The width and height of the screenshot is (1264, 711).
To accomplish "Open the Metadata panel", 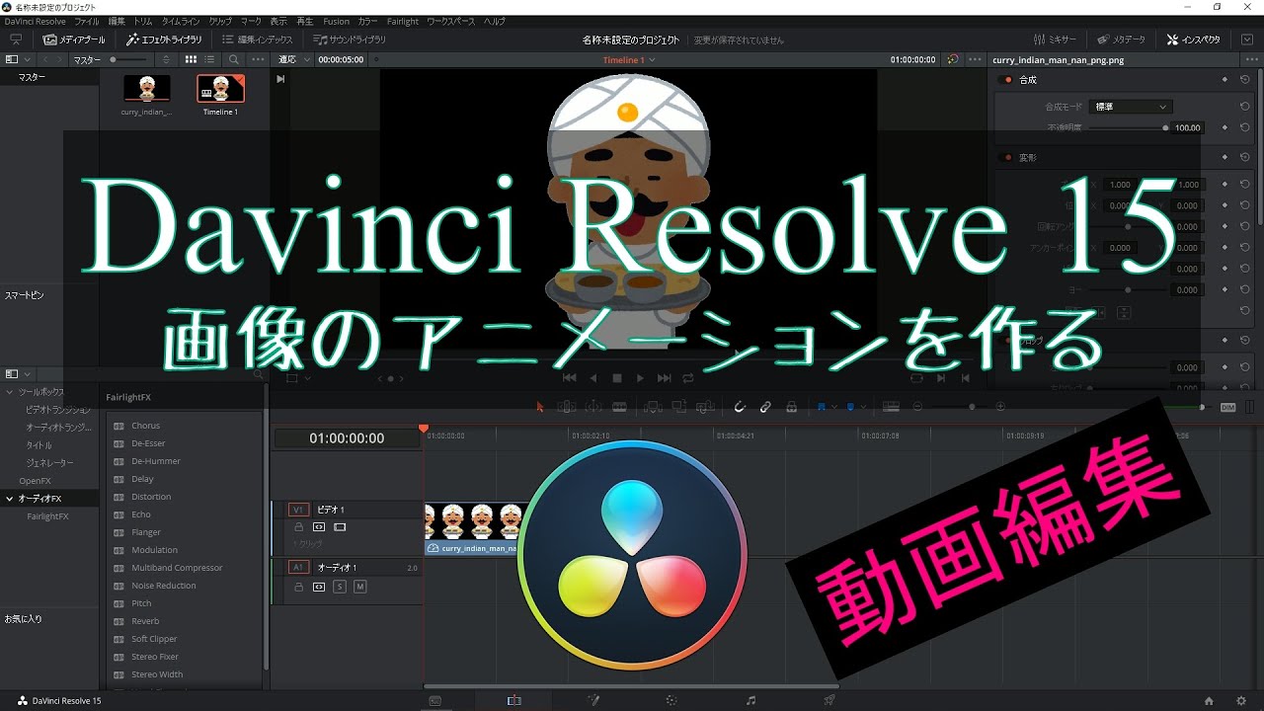I will 1122,39.
